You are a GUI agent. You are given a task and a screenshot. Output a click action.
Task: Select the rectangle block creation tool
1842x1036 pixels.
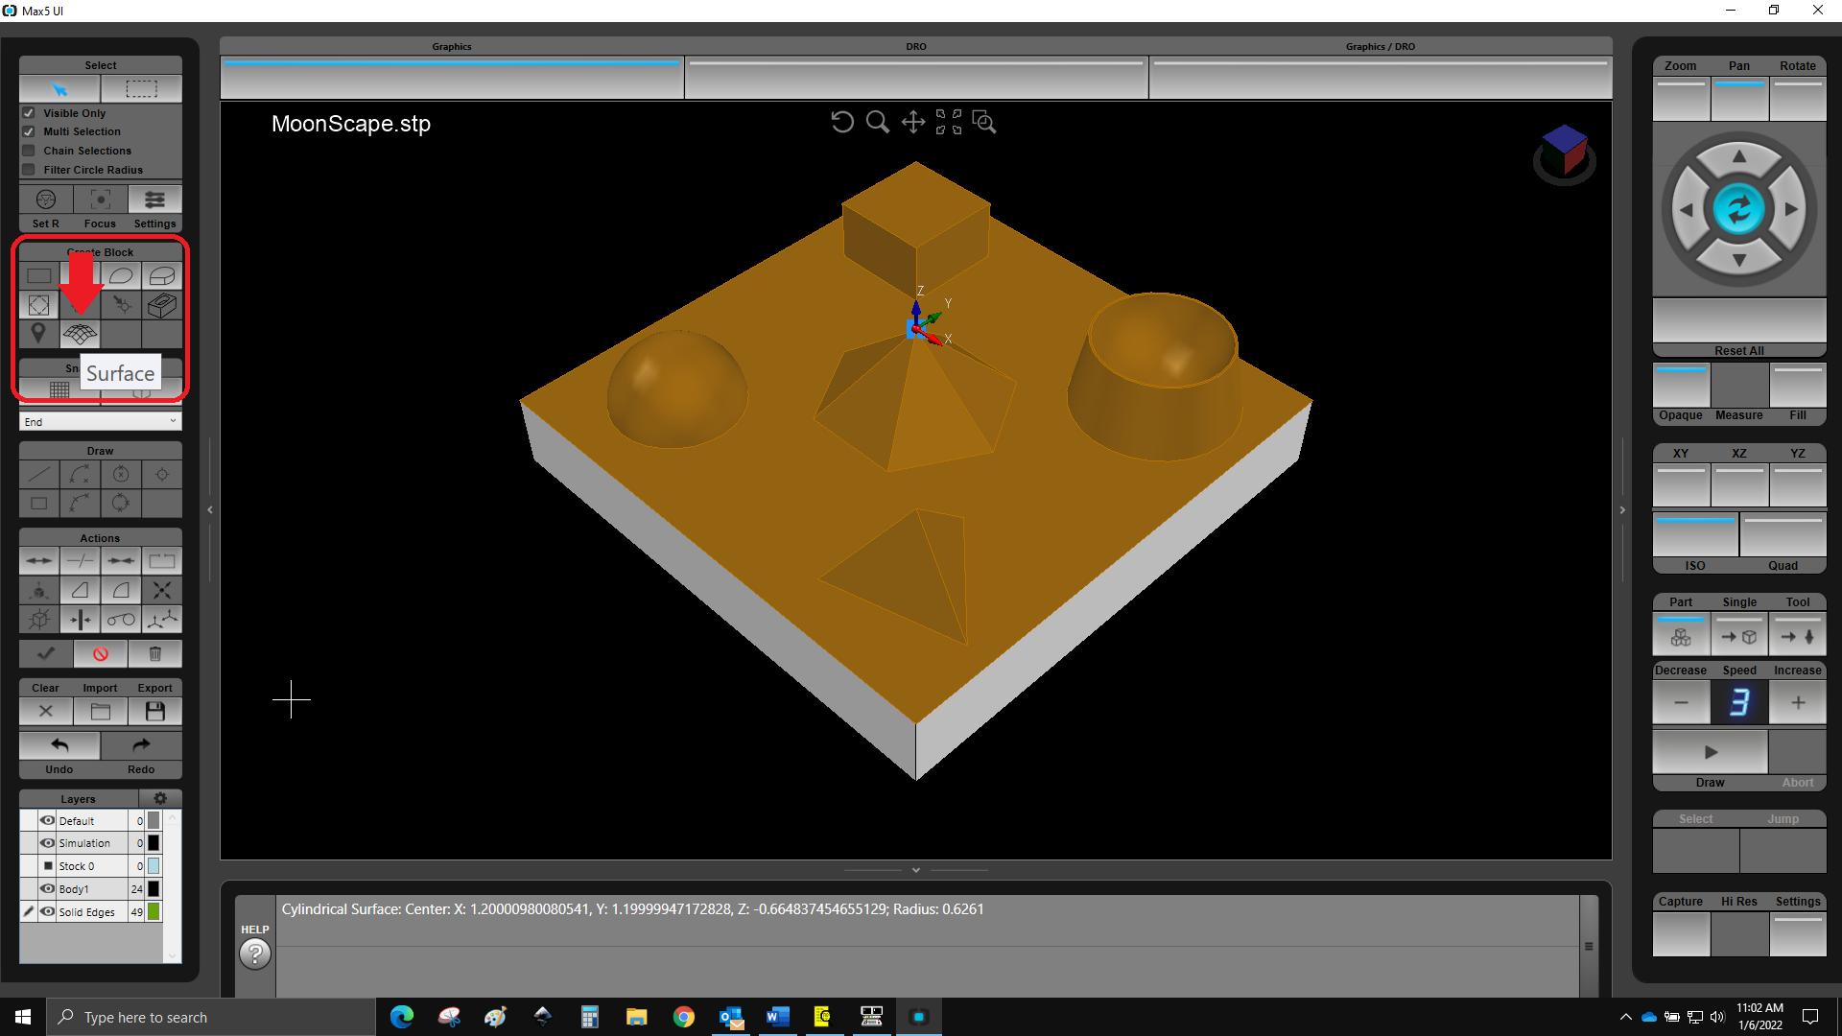[x=38, y=275]
